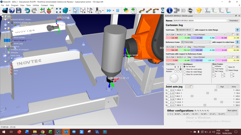Enable the Base (0) frame checkbox
Screen dimensions: 241x135
(227, 67)
